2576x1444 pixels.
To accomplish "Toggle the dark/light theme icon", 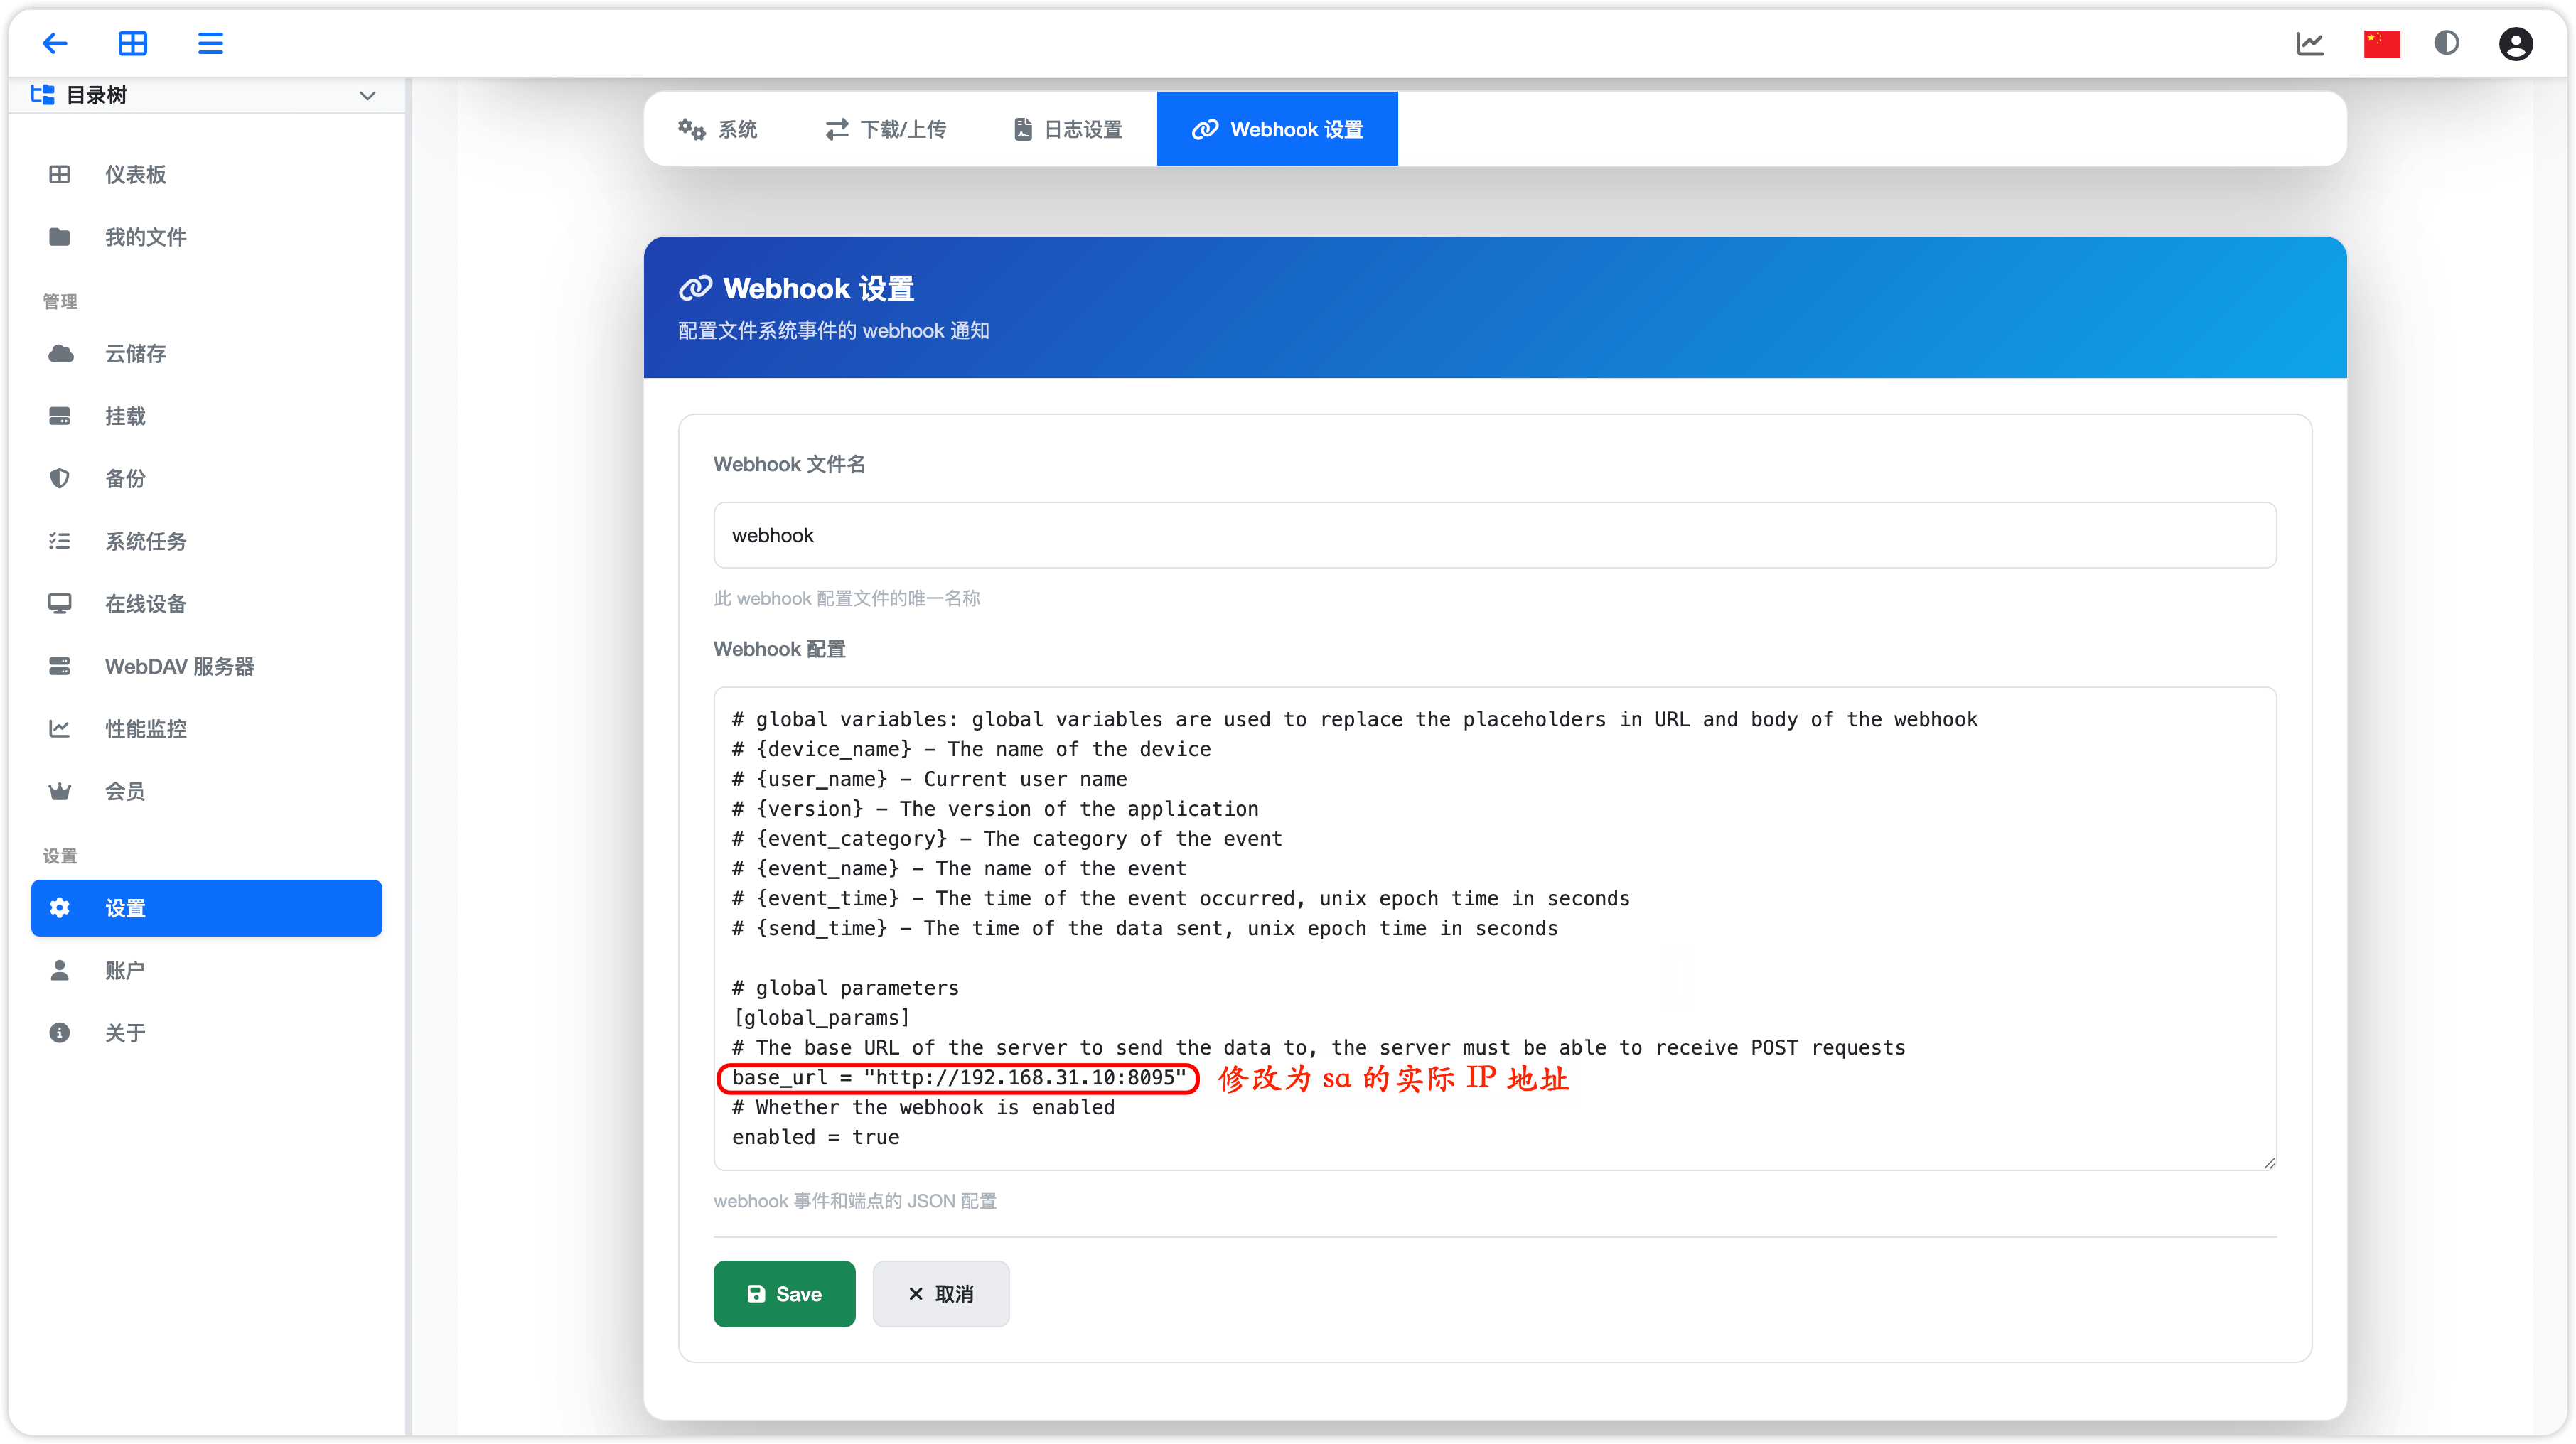I will (x=2446, y=43).
